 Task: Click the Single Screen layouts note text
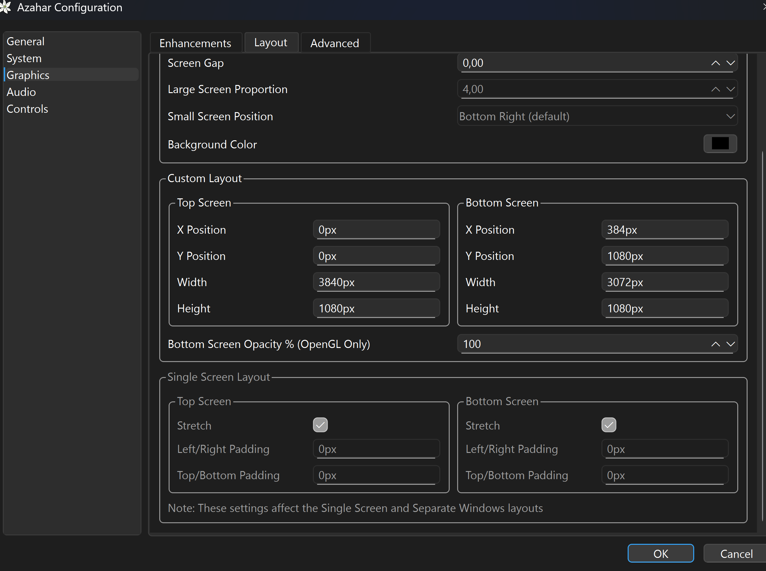(355, 508)
